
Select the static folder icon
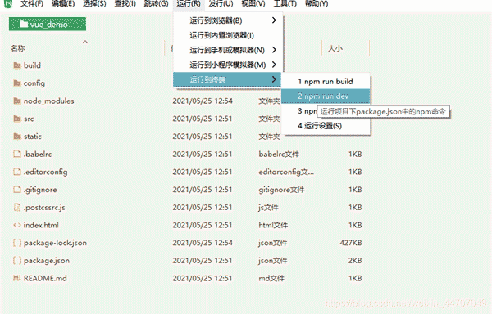(x=17, y=137)
